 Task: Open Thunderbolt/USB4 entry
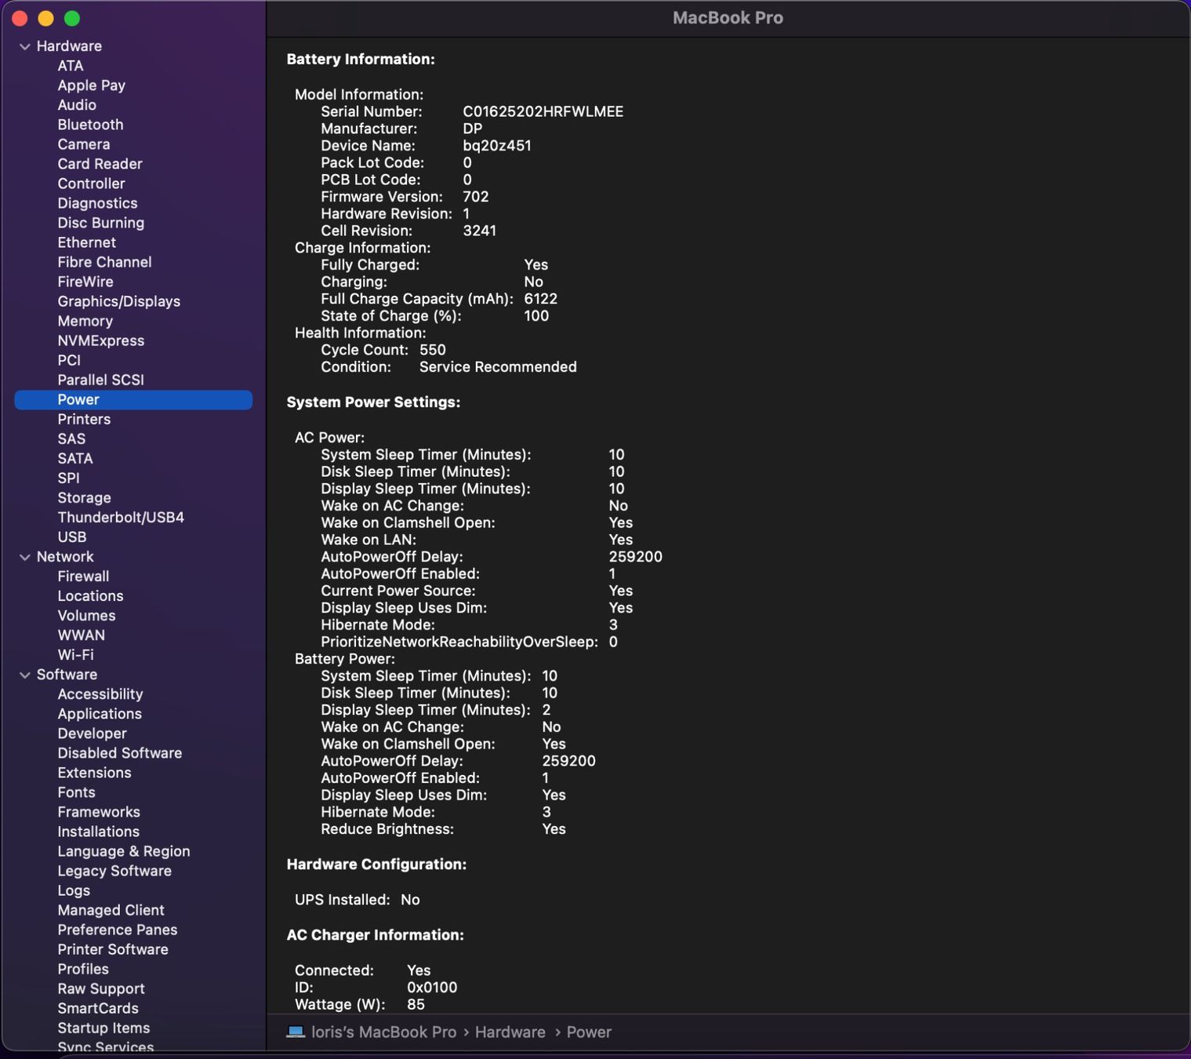click(121, 517)
